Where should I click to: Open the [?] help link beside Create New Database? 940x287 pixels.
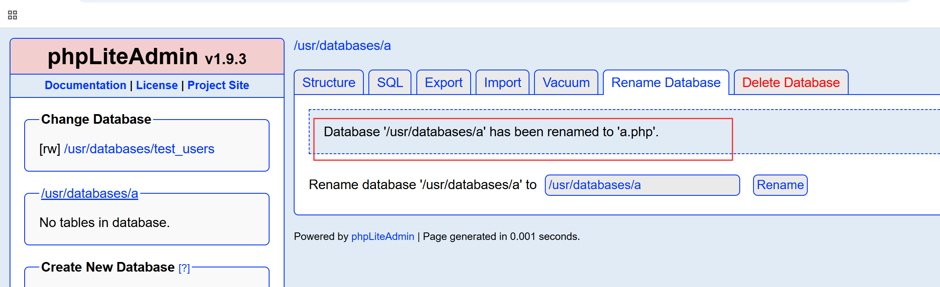coord(184,268)
